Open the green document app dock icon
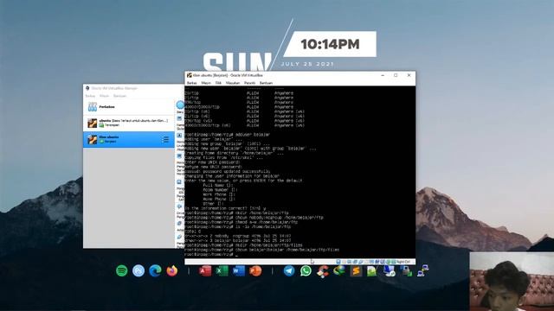 coord(372,270)
